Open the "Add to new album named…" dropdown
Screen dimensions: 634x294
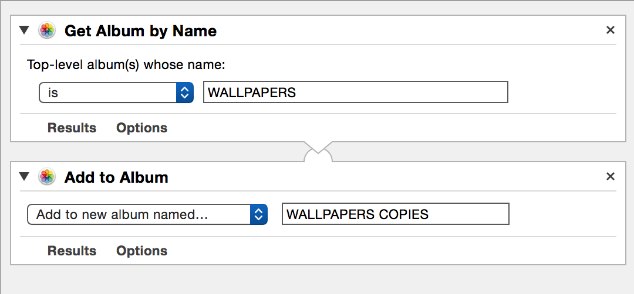tap(147, 214)
